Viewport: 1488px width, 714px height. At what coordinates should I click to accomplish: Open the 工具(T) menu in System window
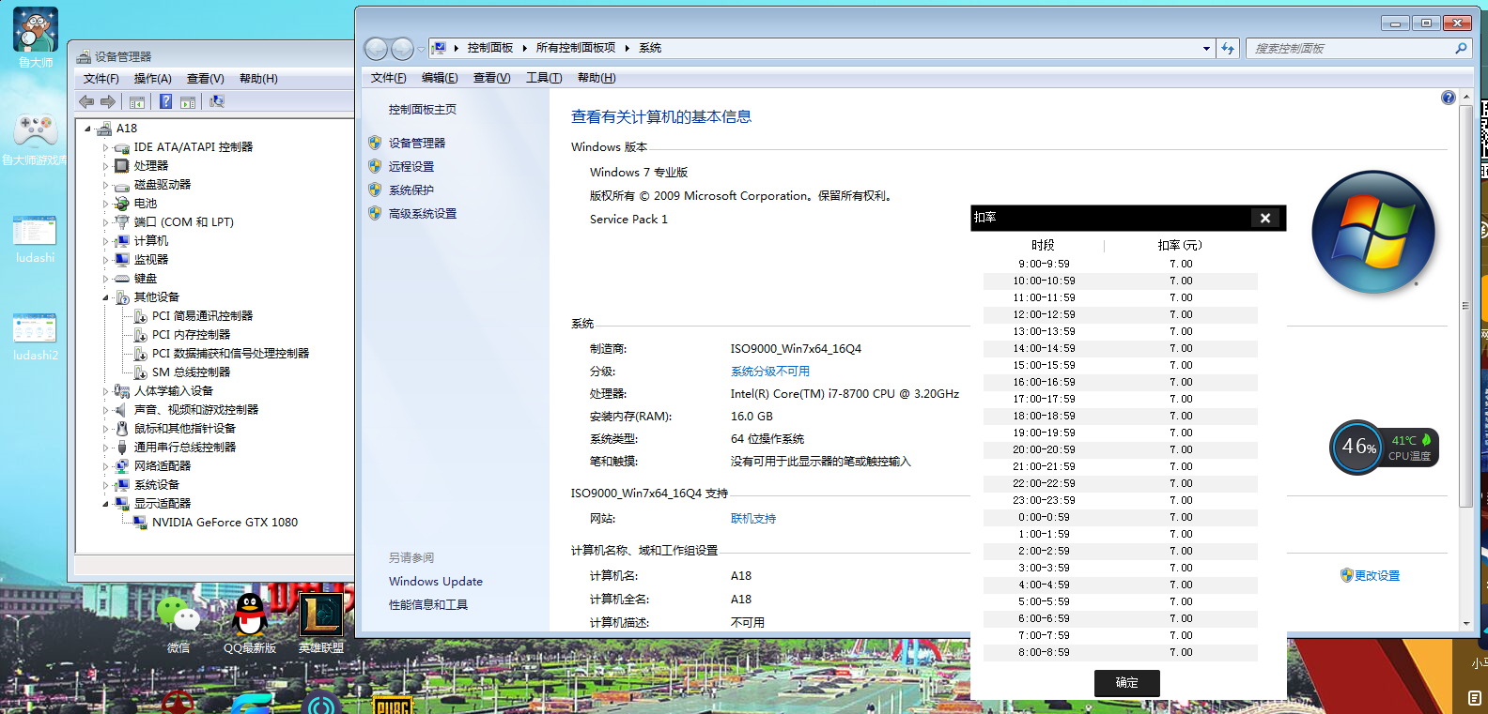(x=543, y=78)
